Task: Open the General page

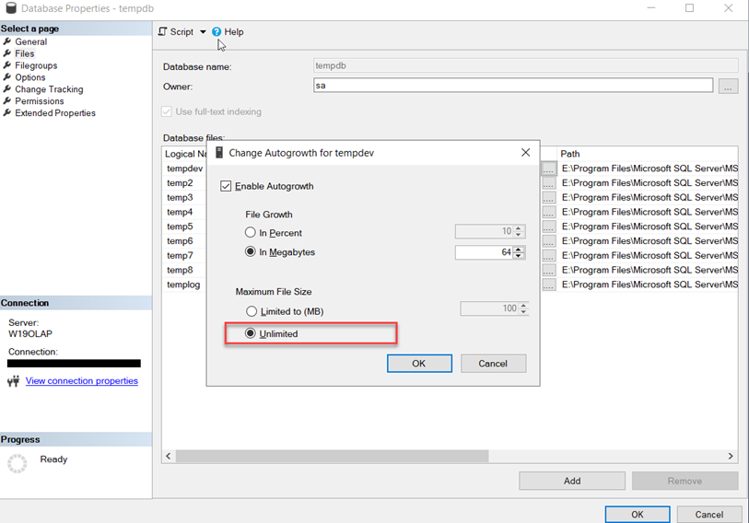Action: tap(30, 41)
